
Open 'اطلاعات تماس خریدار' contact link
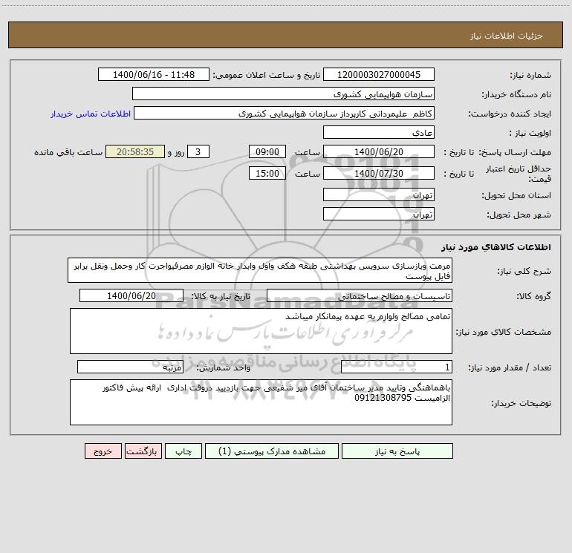[91, 114]
